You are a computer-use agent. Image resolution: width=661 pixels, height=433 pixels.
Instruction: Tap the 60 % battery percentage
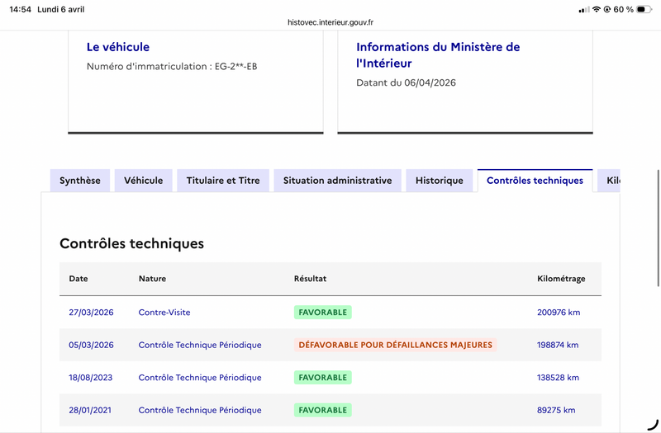point(624,9)
